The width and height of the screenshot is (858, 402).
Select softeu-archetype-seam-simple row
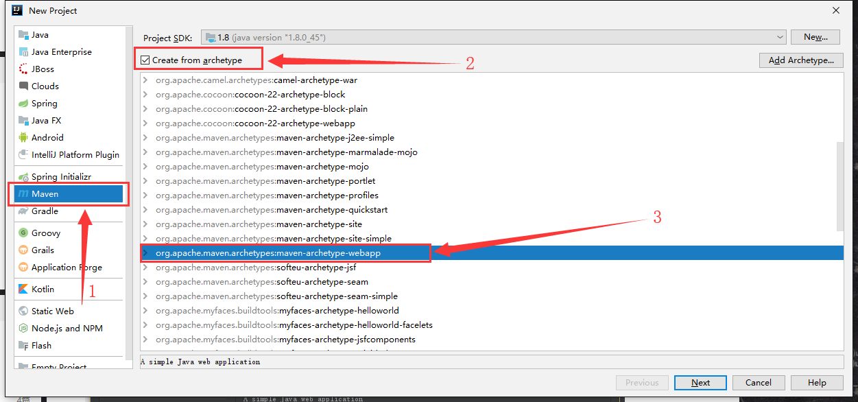488,296
